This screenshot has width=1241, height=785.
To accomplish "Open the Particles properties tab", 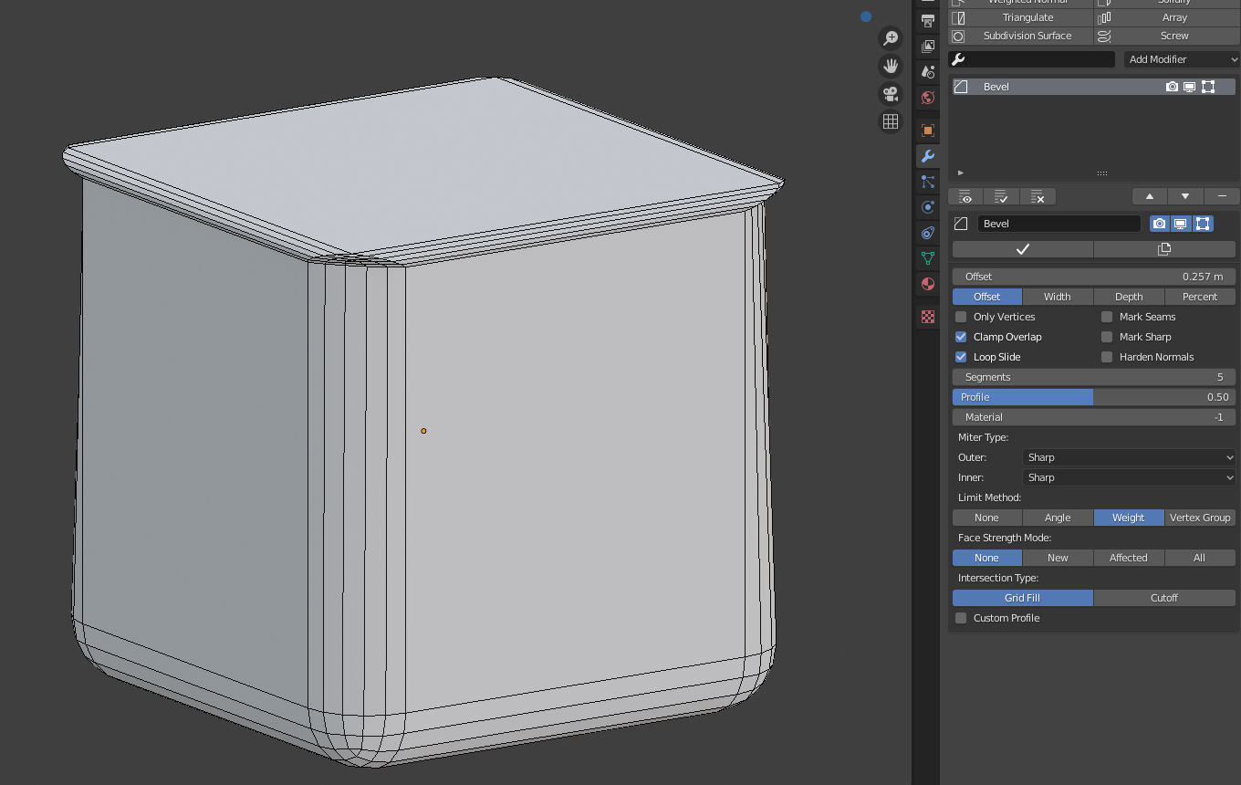I will [928, 182].
